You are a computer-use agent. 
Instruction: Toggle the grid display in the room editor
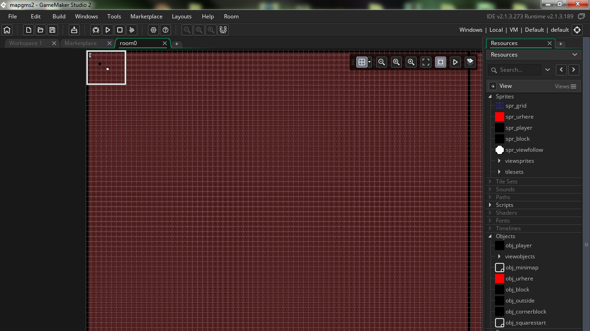tap(362, 62)
